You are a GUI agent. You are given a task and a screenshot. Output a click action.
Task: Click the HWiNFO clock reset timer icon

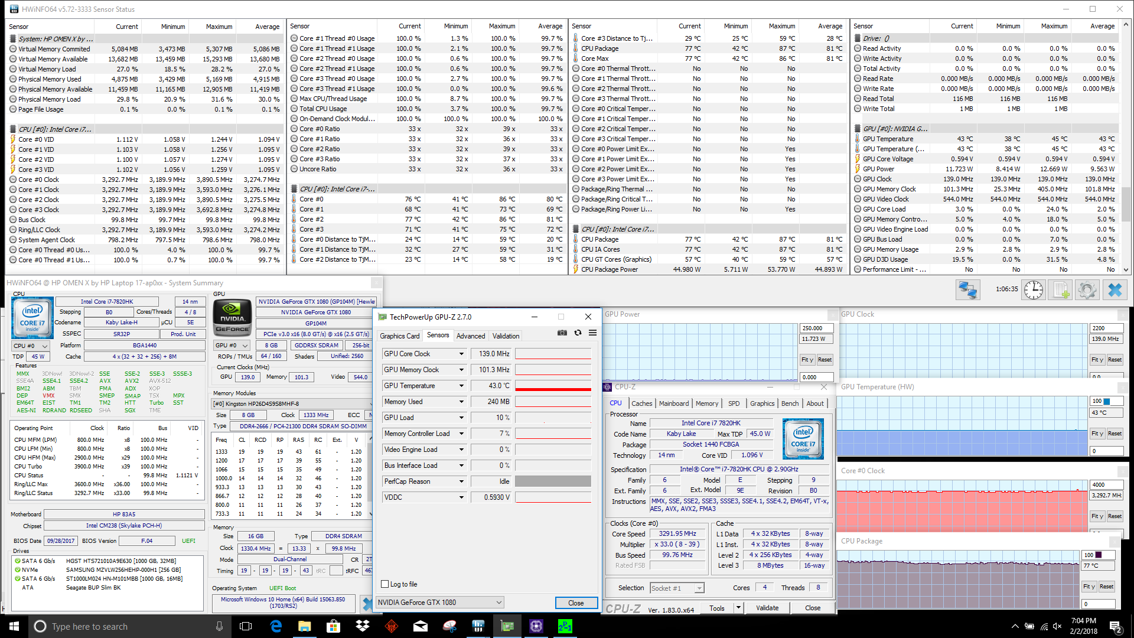pyautogui.click(x=1033, y=290)
